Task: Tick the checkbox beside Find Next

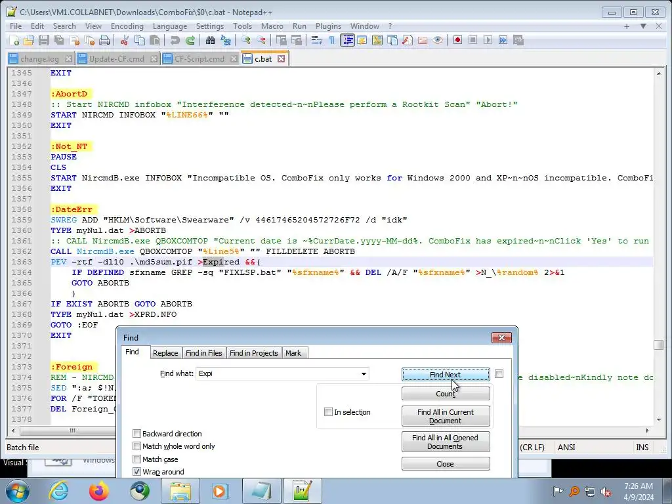Action: coord(499,373)
